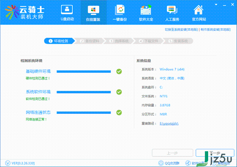Open the title bar dropdown arrow menu
This screenshot has width=237, height=167.
pos(216,5)
